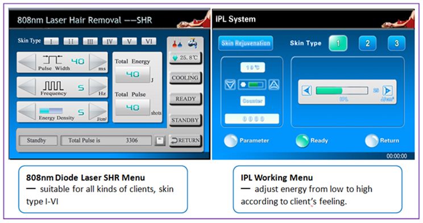423x223 pixels.
Task: Click the Energy Density level bar
Action: (x=51, y=111)
